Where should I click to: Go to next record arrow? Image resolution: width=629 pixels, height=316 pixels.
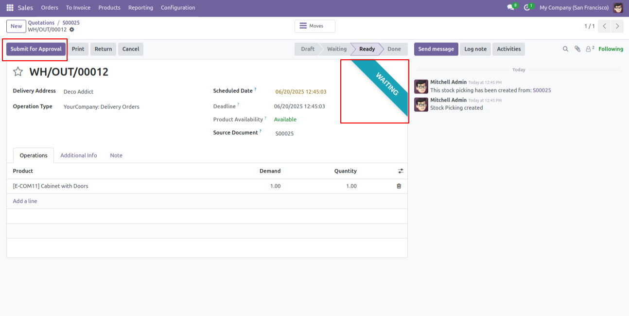(617, 26)
